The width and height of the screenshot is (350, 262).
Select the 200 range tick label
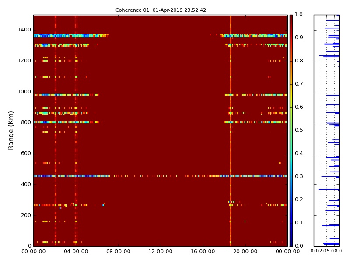tap(26, 215)
